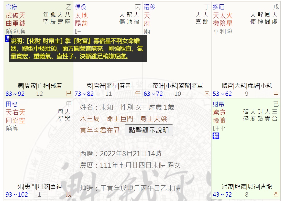Click the 龍池 minor star in 僕役 palace
This screenshot has height=201, width=285.
click(129, 18)
